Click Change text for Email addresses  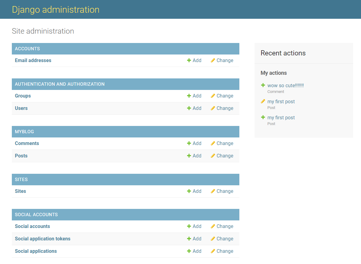(225, 61)
